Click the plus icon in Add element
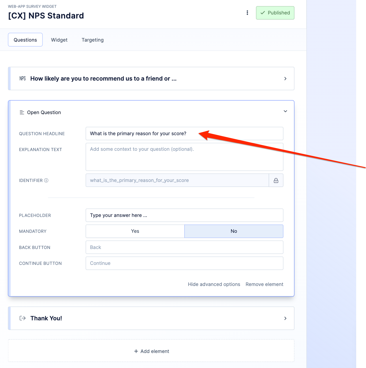This screenshot has height=368, width=366. 136,351
